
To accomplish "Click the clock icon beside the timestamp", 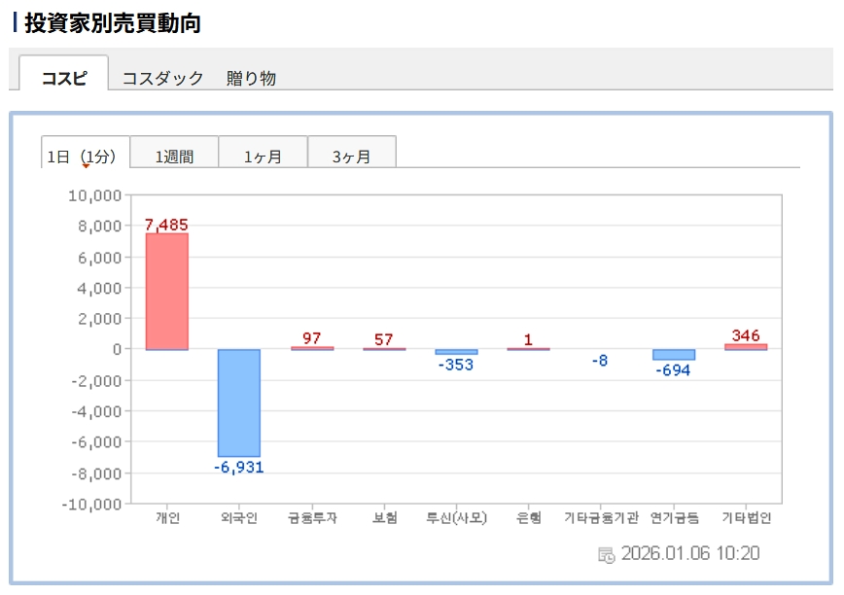I will 606,555.
